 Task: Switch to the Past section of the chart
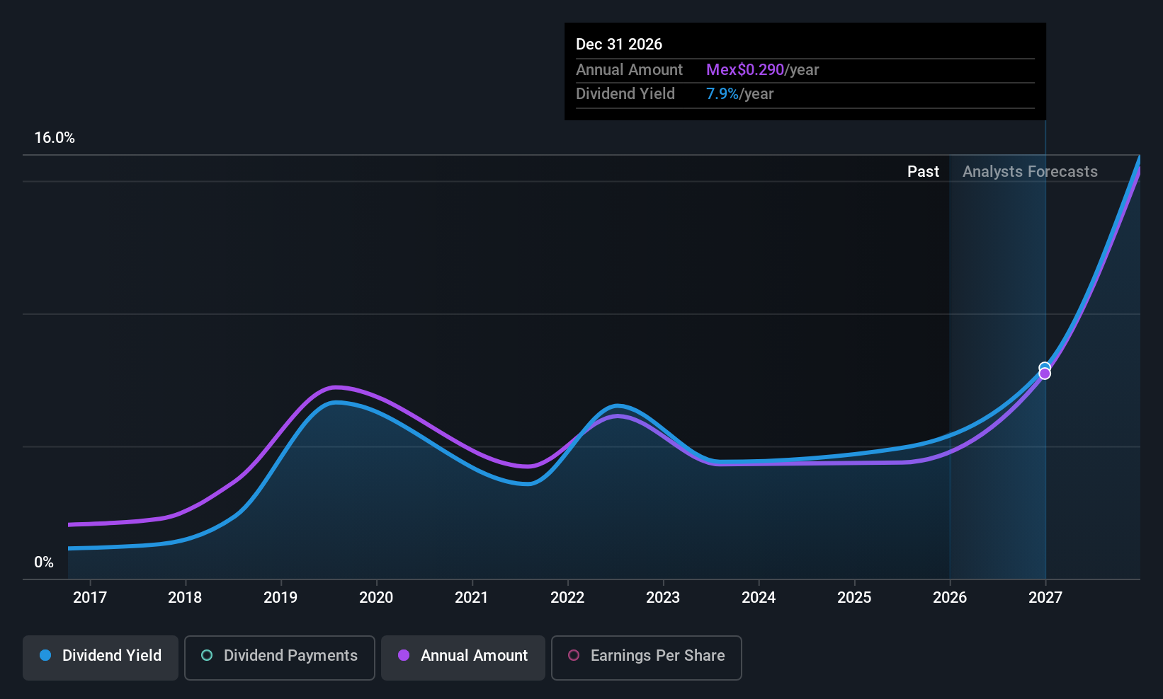tap(924, 171)
